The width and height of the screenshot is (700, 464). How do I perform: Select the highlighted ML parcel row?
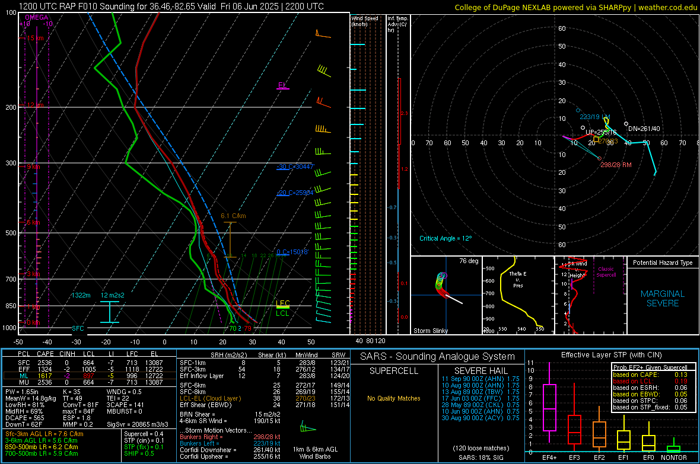(x=90, y=376)
